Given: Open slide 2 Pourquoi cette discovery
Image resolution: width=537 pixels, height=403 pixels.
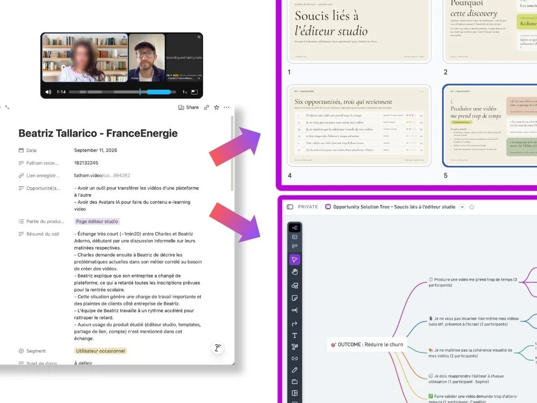Looking at the screenshot, I should [490, 31].
